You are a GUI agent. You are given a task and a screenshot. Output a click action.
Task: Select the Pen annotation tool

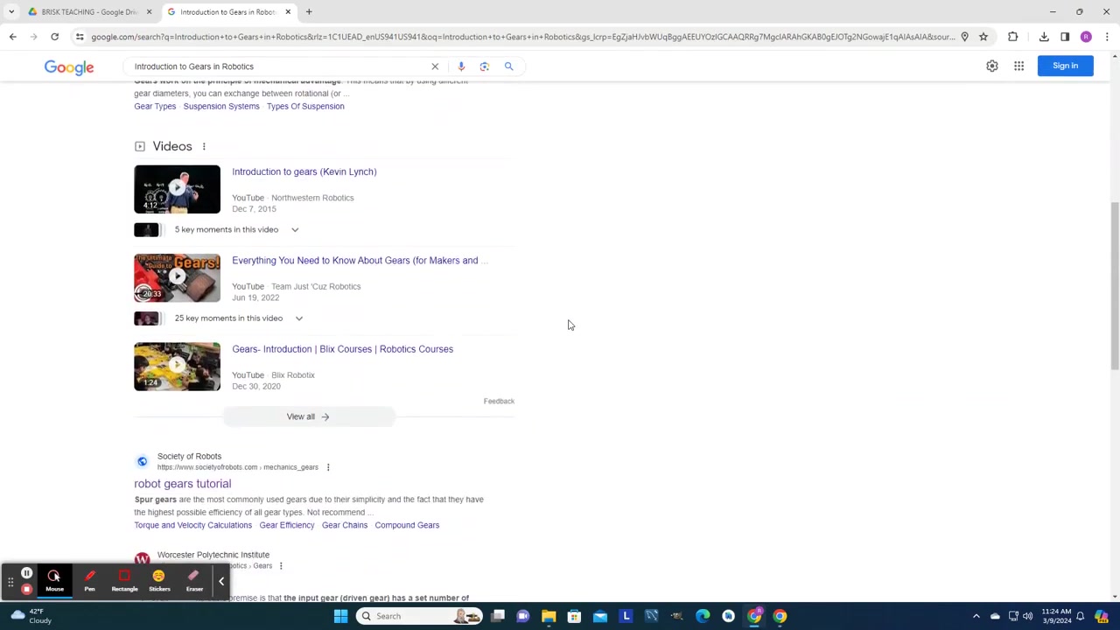[x=89, y=581]
